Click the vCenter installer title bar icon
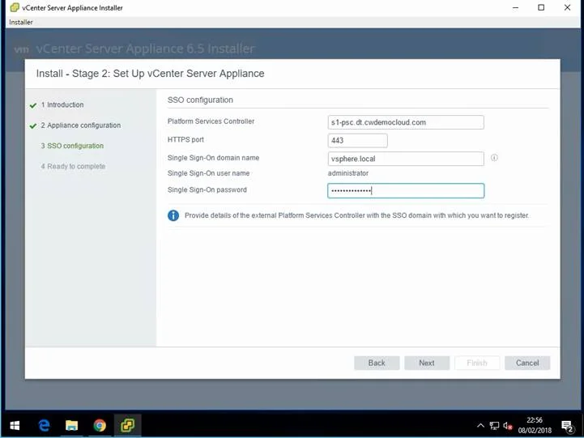This screenshot has height=438, width=584. (15, 7)
